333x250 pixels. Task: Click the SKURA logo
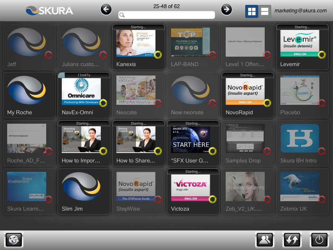(49, 10)
